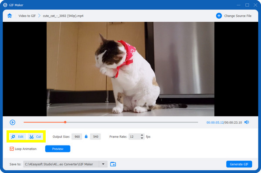
Task: Click the Change Source File text
Action: click(238, 16)
